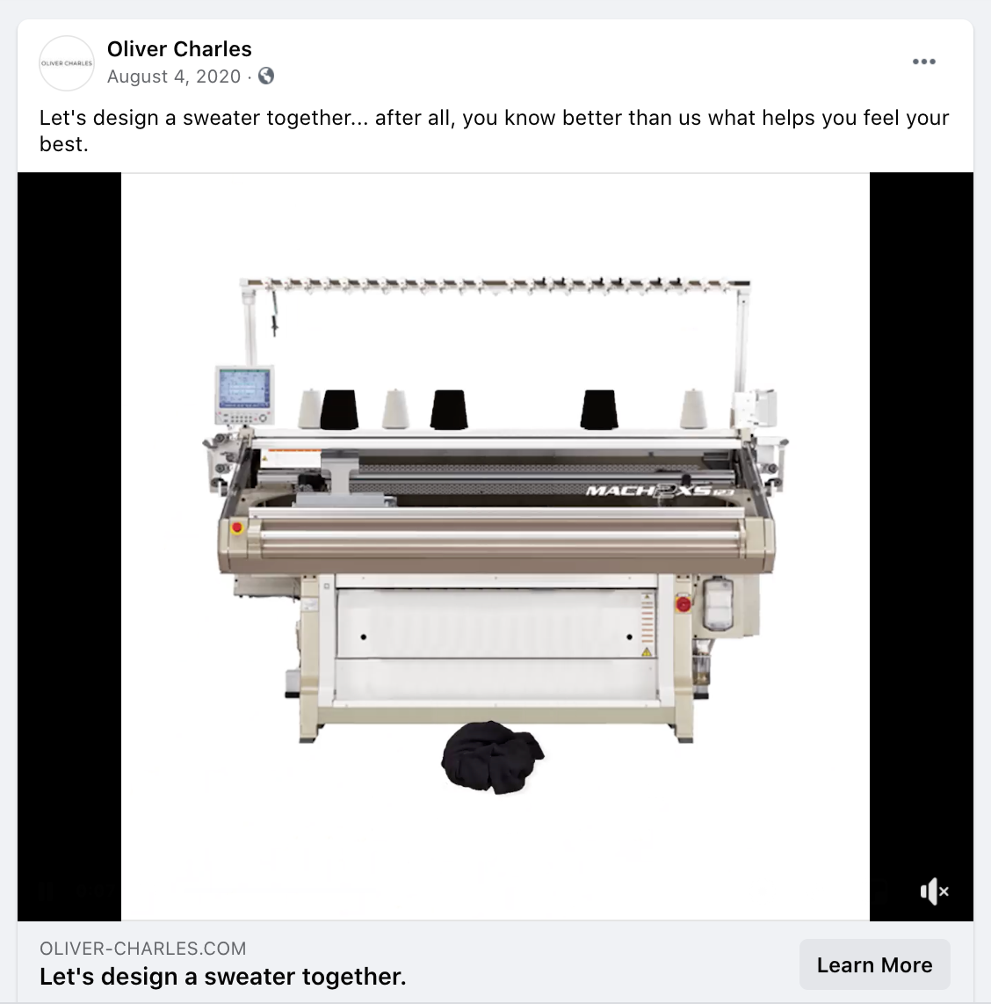Image resolution: width=991 pixels, height=1004 pixels.
Task: Click the left black letterbox bar of the video
Action: pos(69,546)
